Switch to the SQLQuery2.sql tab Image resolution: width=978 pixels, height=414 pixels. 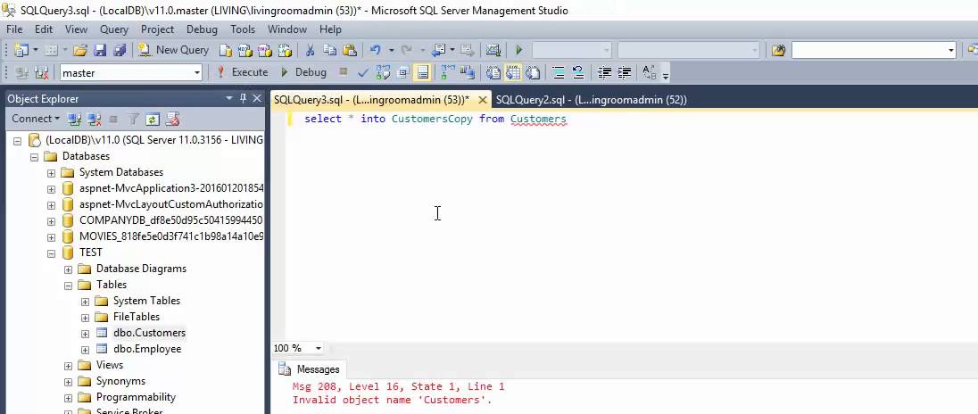click(592, 100)
